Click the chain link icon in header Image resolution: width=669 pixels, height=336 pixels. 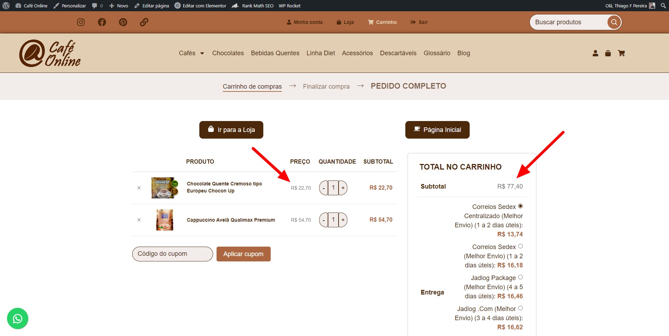pos(144,22)
